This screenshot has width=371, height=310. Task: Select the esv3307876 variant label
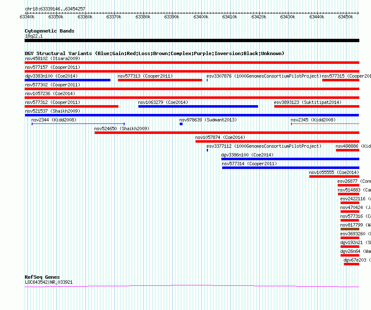264,76
